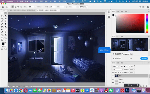Click the 选择并遮住 button

pyautogui.click(x=83, y=7)
